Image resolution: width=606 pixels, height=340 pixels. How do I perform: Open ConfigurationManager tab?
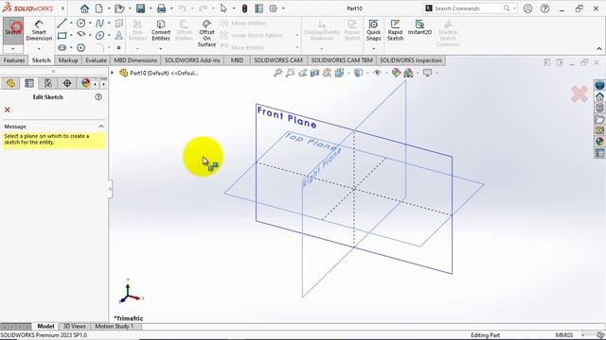click(x=48, y=83)
